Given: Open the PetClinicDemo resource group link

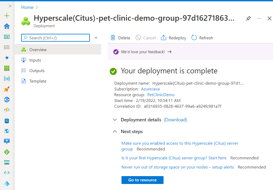Looking at the screenshot, I should point(161,95).
